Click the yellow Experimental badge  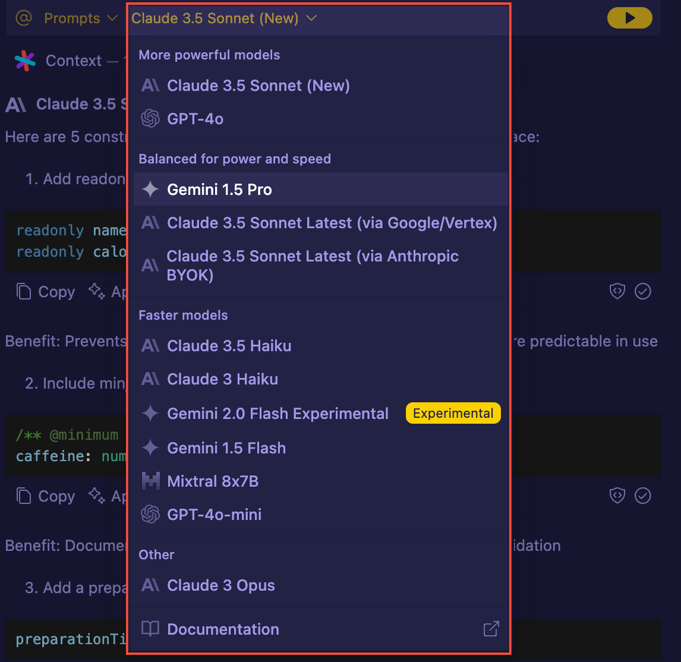453,413
